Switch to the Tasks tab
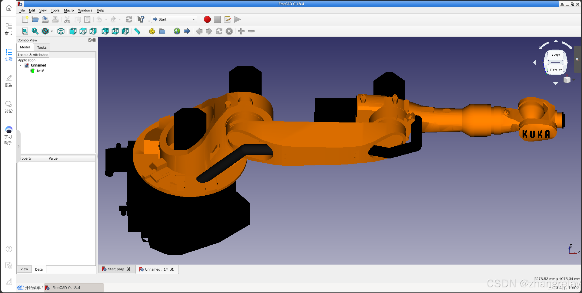Image resolution: width=582 pixels, height=293 pixels. pos(42,47)
